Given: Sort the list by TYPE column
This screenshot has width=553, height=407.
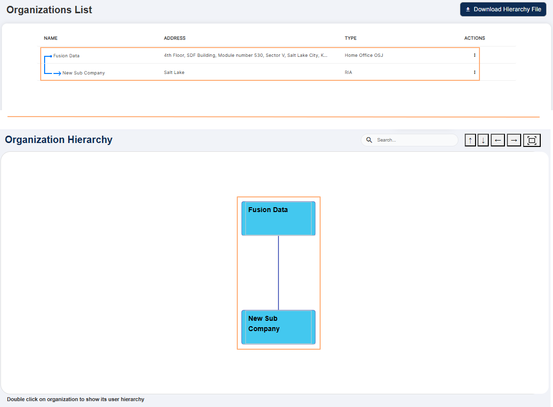Looking at the screenshot, I should [x=350, y=38].
